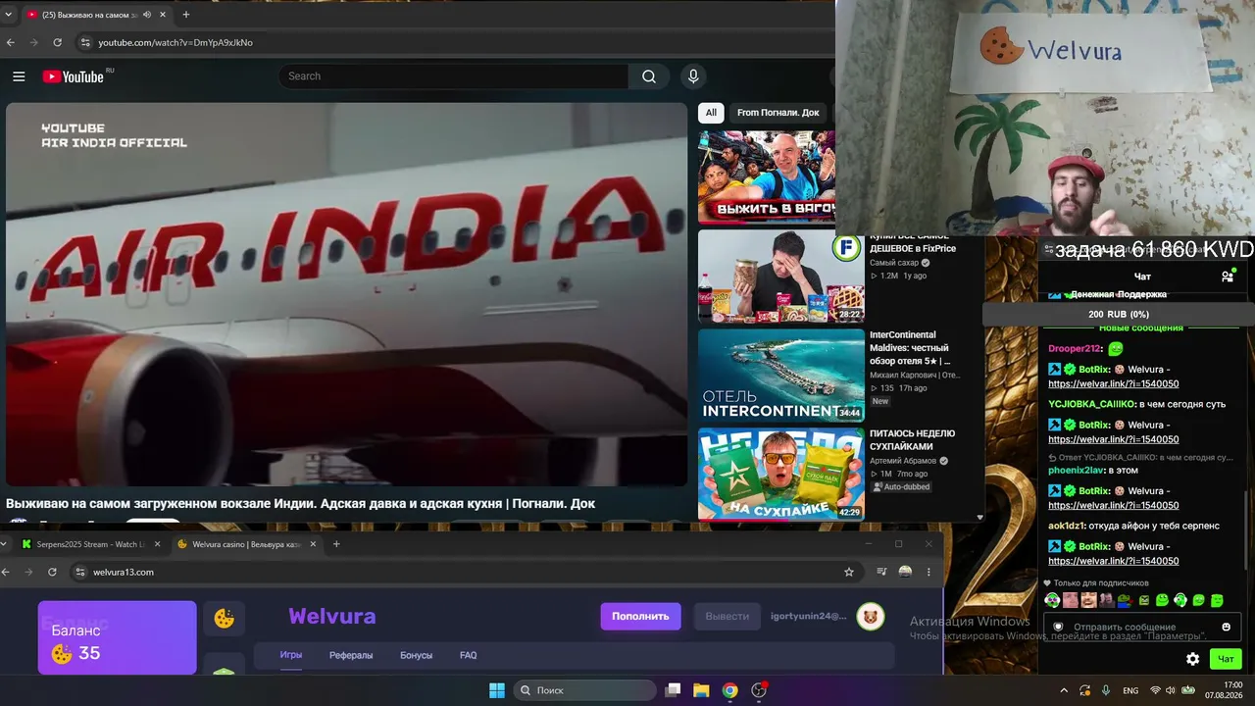Open the YouTube hamburger guide menu

click(x=19, y=76)
